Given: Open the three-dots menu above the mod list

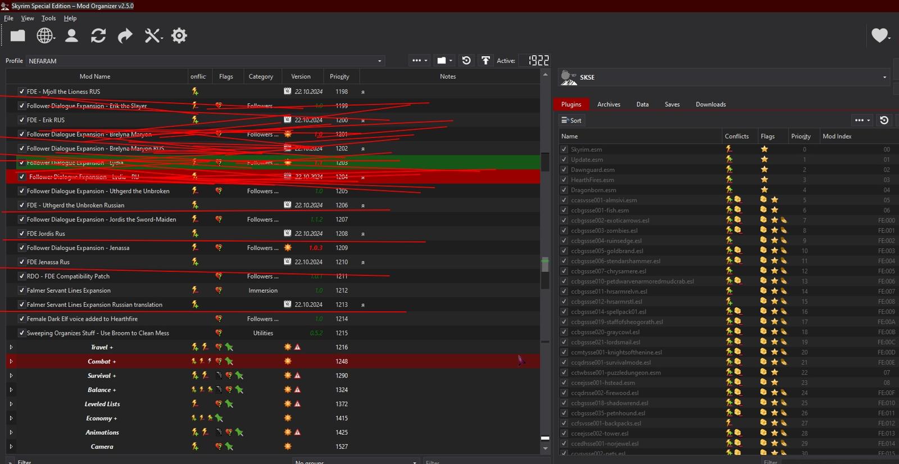Looking at the screenshot, I should coord(420,61).
